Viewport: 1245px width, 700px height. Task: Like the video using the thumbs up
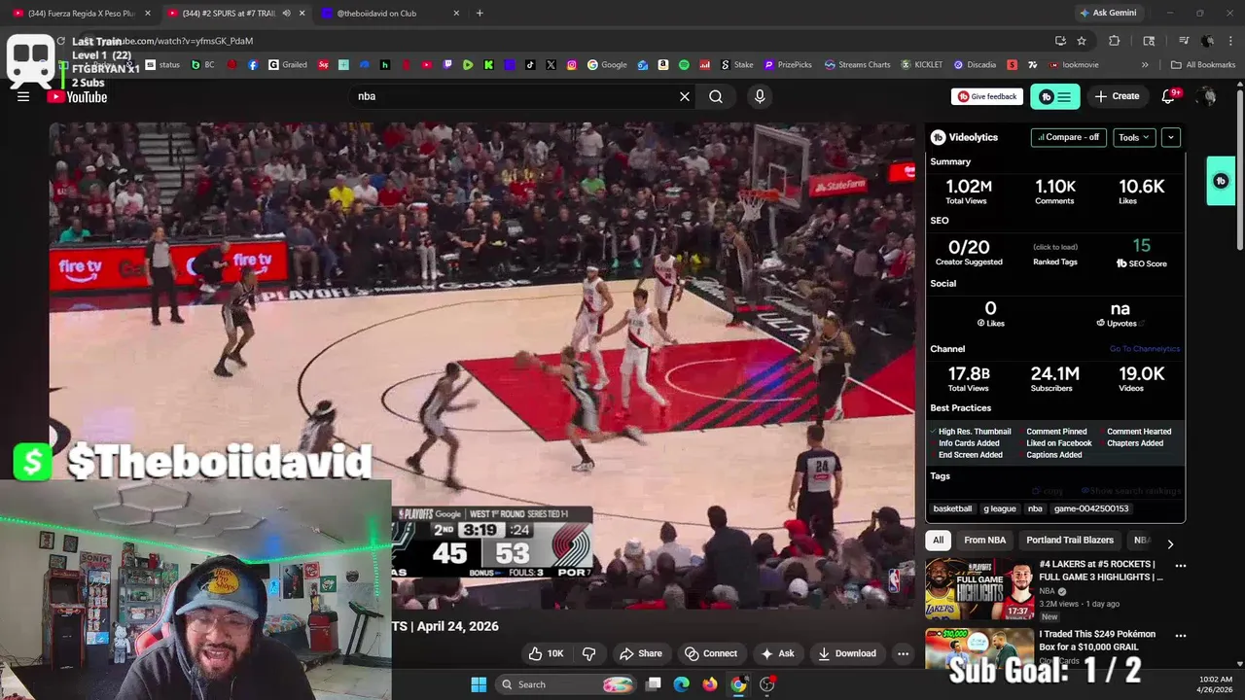click(x=546, y=653)
